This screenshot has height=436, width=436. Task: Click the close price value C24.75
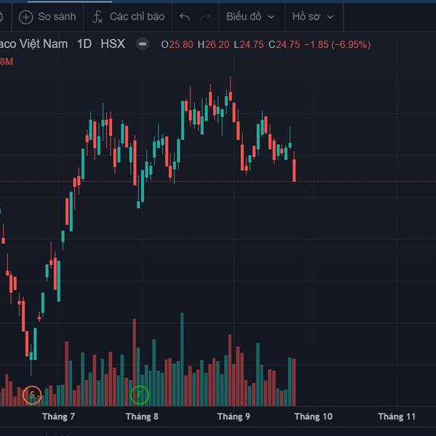284,45
